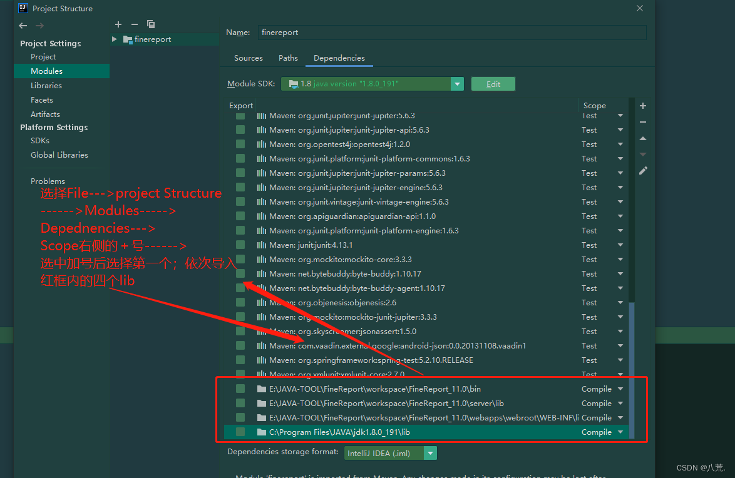This screenshot has height=478, width=735.
Task: Click the back navigation arrow
Action: click(x=23, y=26)
